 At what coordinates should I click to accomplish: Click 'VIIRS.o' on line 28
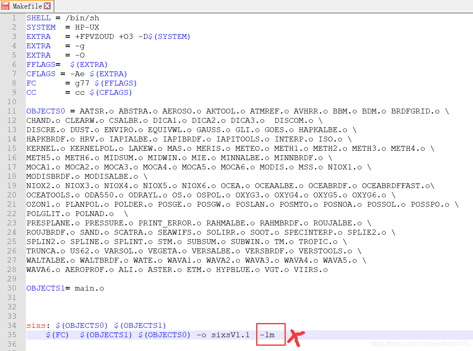311,270
